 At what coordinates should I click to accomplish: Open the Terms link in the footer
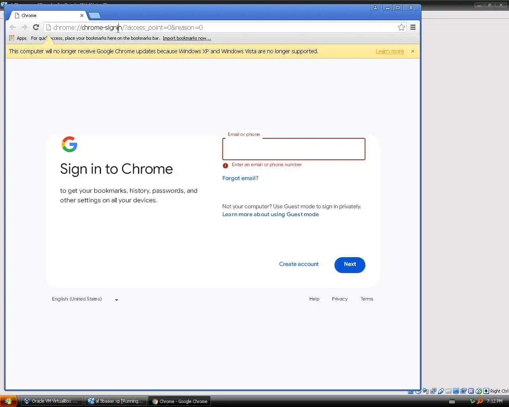(x=367, y=299)
